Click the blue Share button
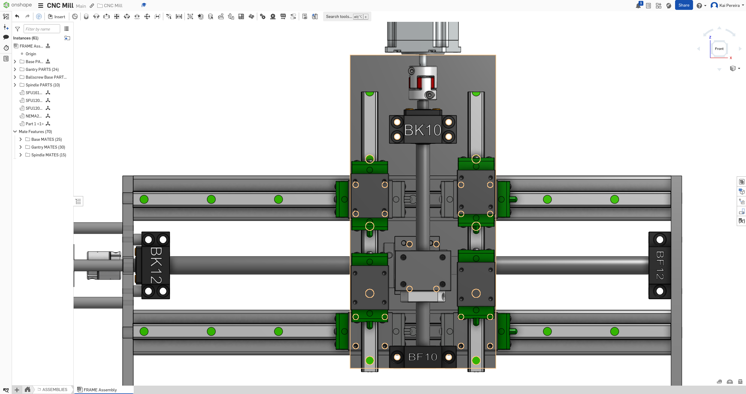This screenshot has height=394, width=746. [683, 5]
